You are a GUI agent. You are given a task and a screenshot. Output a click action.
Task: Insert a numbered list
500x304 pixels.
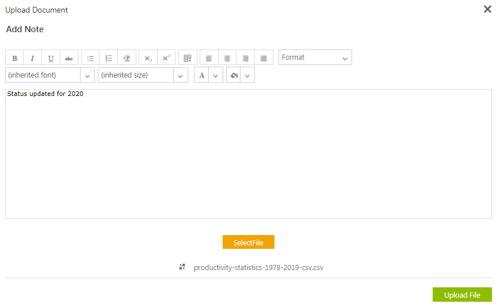click(x=109, y=58)
